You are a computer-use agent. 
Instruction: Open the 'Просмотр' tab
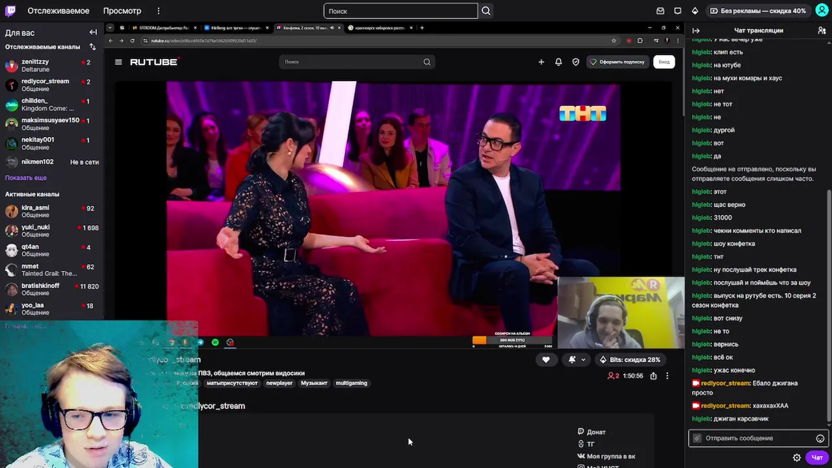tap(122, 10)
